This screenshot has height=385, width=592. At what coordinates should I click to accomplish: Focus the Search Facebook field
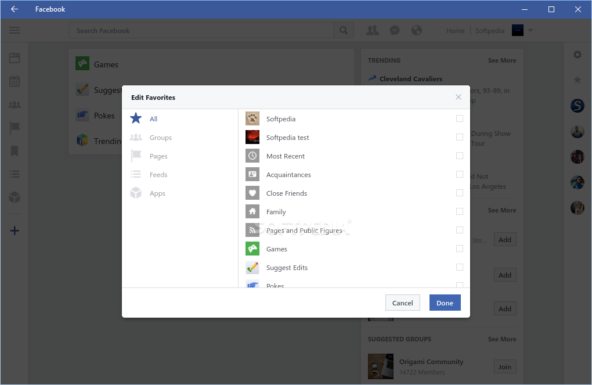click(x=201, y=30)
